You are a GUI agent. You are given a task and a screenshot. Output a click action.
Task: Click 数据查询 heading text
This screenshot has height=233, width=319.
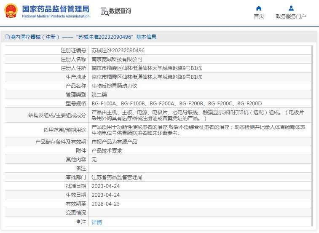[120, 11]
